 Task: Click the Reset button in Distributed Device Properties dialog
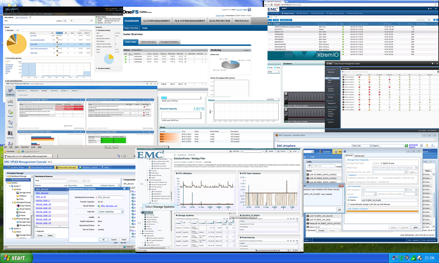pos(124,240)
